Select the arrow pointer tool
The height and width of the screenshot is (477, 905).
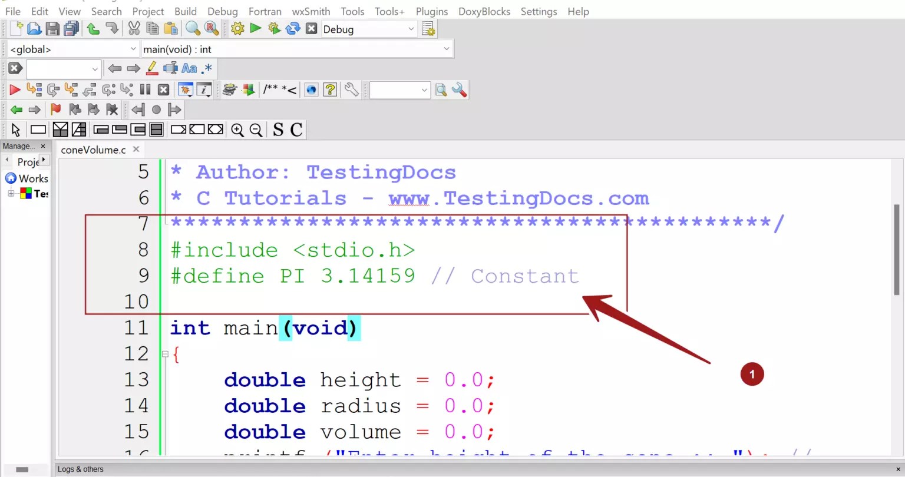[16, 129]
